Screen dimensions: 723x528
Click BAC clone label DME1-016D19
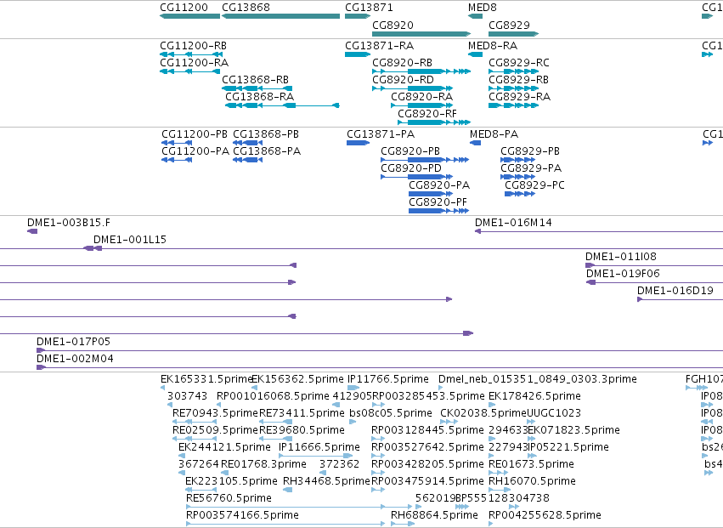[675, 292]
